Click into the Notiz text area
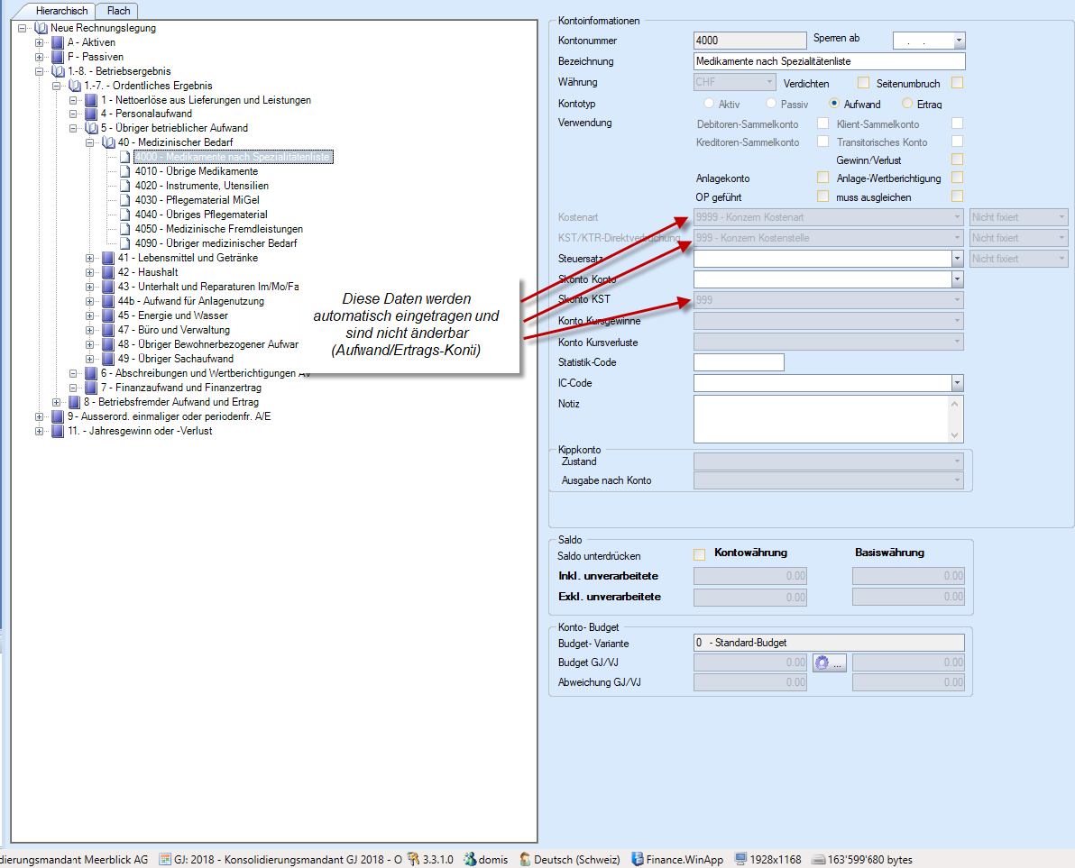 point(821,419)
